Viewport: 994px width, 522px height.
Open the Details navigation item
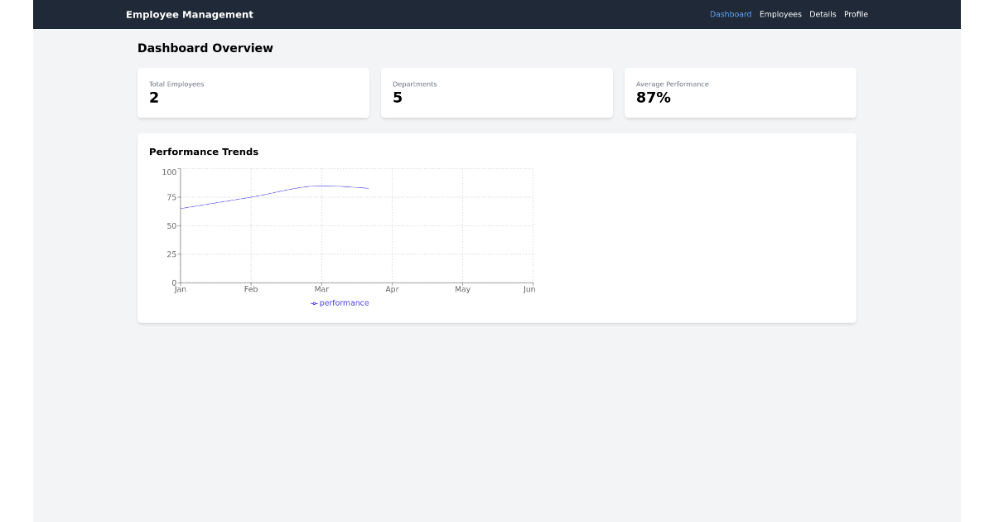[x=823, y=14]
